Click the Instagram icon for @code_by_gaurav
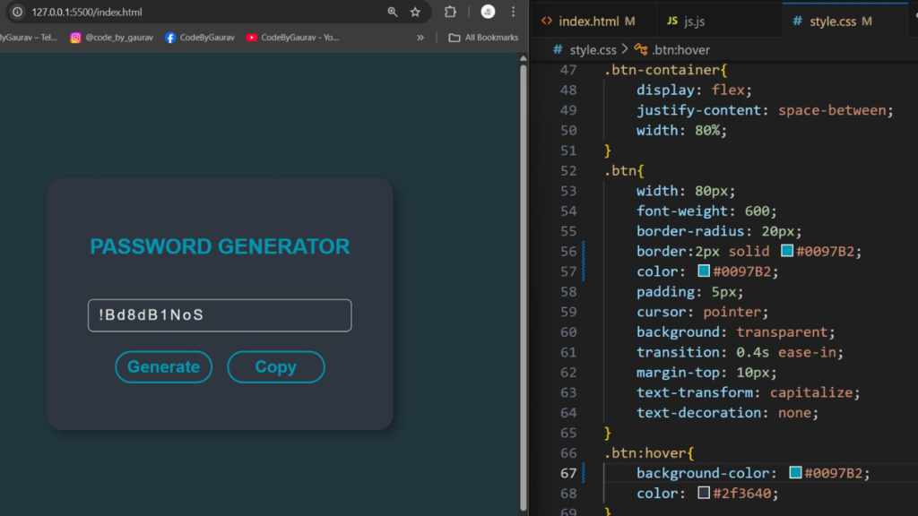The image size is (918, 516). point(75,37)
